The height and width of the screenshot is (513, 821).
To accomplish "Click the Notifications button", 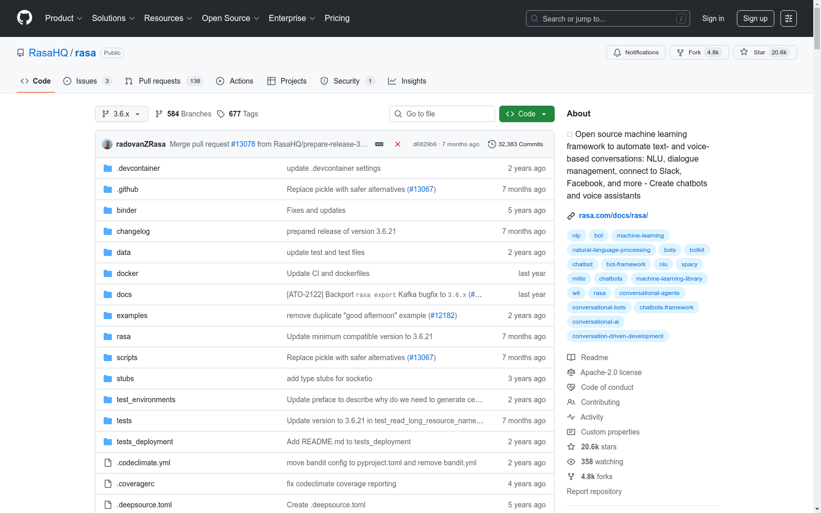I will coord(636,52).
